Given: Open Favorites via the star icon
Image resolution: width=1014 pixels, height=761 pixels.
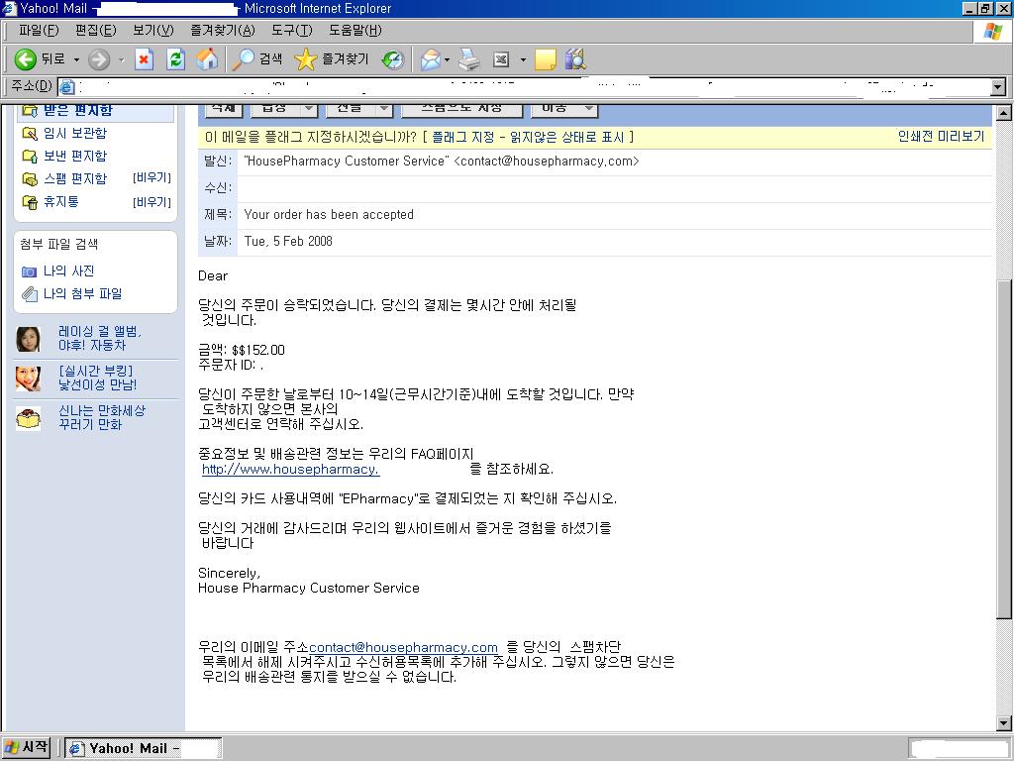Looking at the screenshot, I should click(x=305, y=59).
